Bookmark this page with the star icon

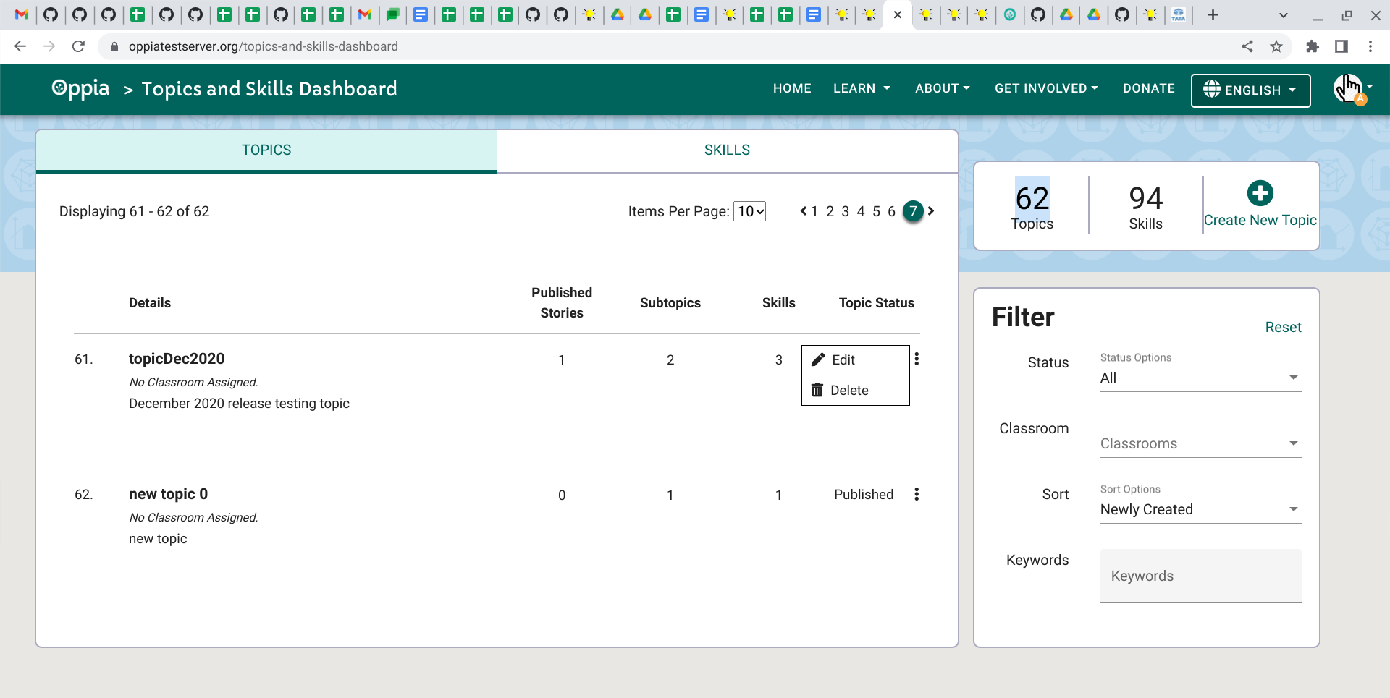pos(1276,46)
